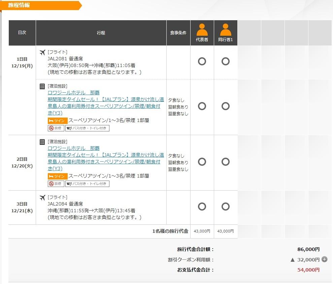Select the 同行者1 circle for the day 1 hotel

coord(226,106)
